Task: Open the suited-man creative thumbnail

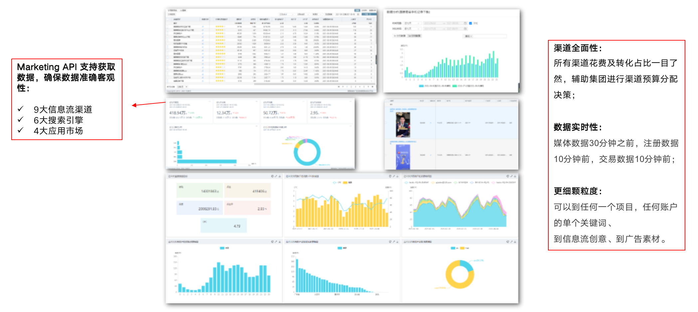Action: point(403,125)
